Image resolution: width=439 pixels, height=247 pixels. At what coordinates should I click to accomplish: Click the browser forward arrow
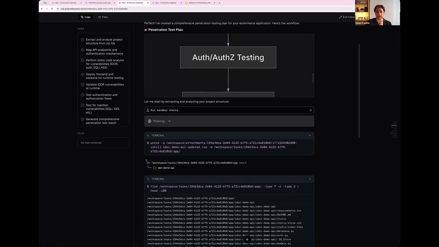tap(47, 9)
